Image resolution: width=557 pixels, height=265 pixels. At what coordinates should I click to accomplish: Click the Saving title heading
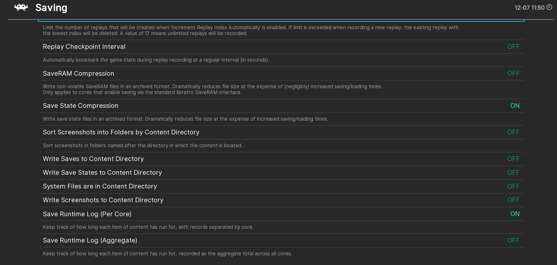(x=51, y=8)
